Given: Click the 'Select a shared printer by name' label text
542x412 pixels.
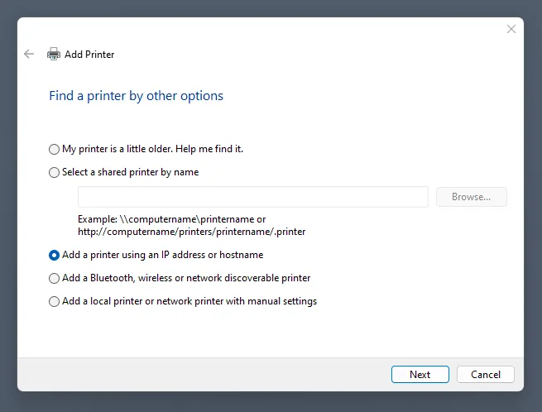Looking at the screenshot, I should [130, 172].
